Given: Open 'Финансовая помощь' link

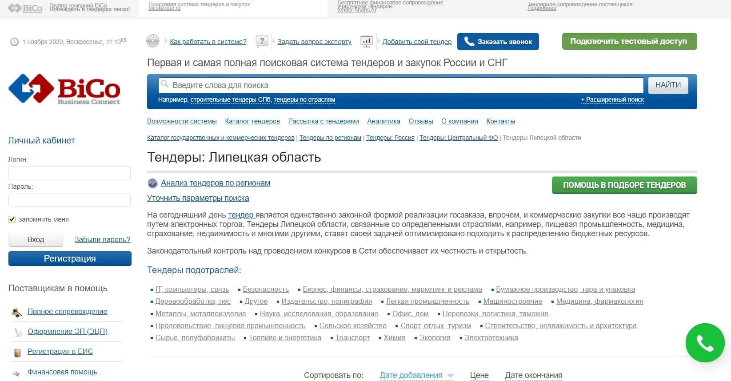Looking at the screenshot, I should click(62, 372).
